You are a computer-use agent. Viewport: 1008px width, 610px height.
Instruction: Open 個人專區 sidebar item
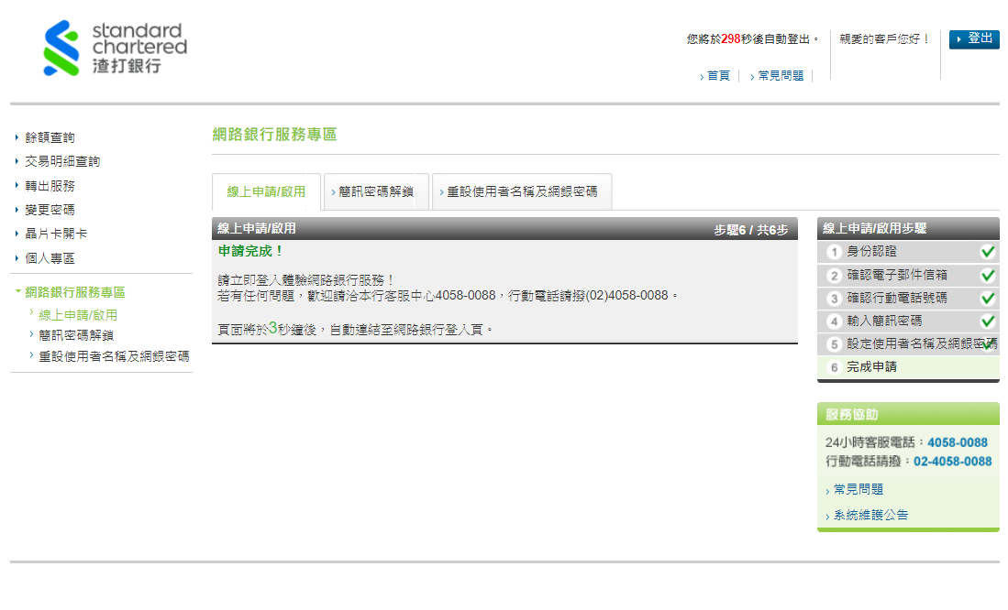pyautogui.click(x=50, y=258)
